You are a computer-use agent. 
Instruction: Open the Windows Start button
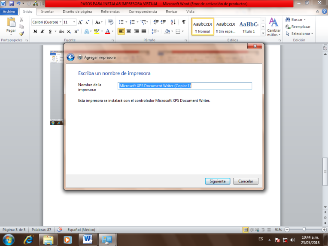(x=8, y=240)
